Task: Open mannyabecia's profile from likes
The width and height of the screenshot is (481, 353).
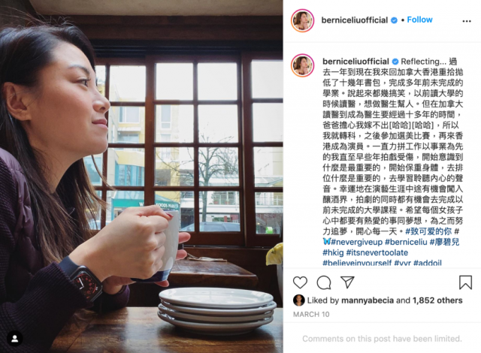Action: pos(368,300)
